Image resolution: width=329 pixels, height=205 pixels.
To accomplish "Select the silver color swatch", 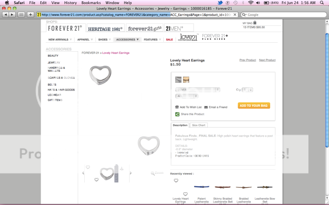I will tap(178, 80).
